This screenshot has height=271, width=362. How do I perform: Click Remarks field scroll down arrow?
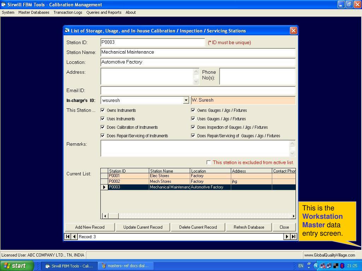click(x=292, y=153)
